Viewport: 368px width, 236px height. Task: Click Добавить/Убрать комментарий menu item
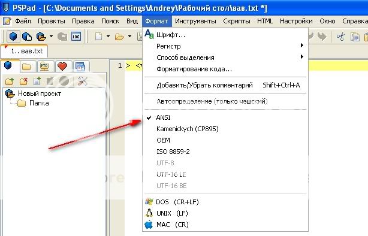click(x=225, y=85)
